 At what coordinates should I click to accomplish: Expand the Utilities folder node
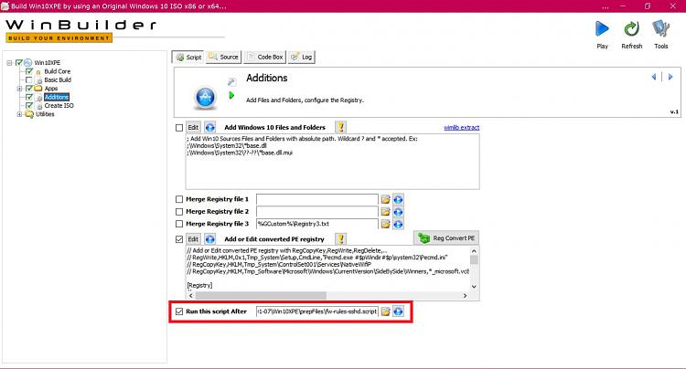[19, 114]
